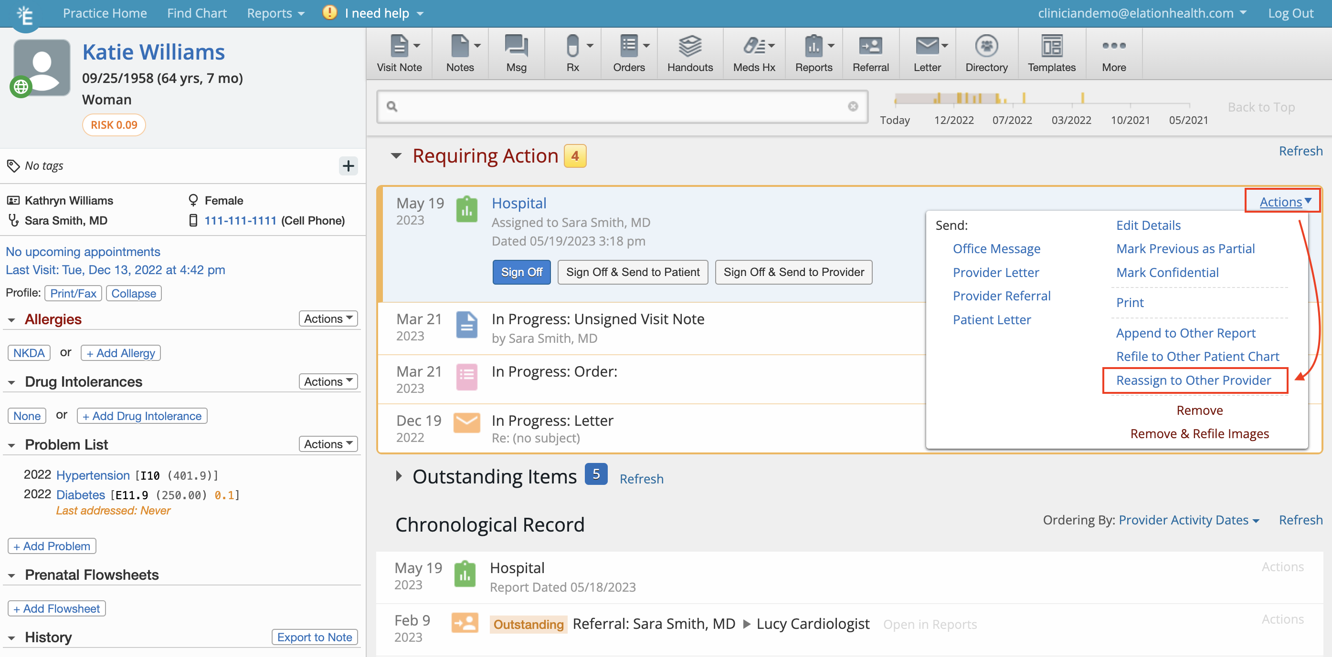The image size is (1332, 657).
Task: Expand the Outstanding Items section
Action: click(x=399, y=476)
